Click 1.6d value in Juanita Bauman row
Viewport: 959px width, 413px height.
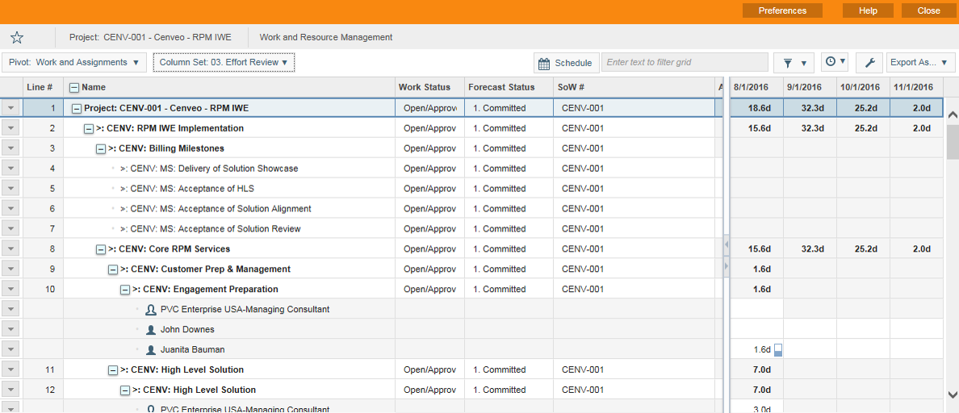point(762,350)
